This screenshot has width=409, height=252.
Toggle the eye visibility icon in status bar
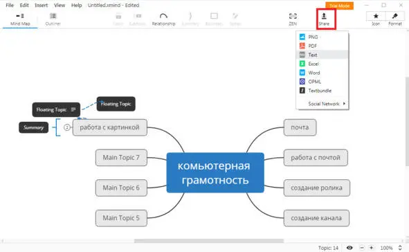pos(349,248)
